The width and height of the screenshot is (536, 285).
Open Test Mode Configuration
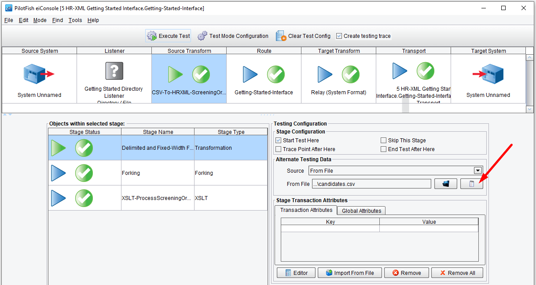233,36
